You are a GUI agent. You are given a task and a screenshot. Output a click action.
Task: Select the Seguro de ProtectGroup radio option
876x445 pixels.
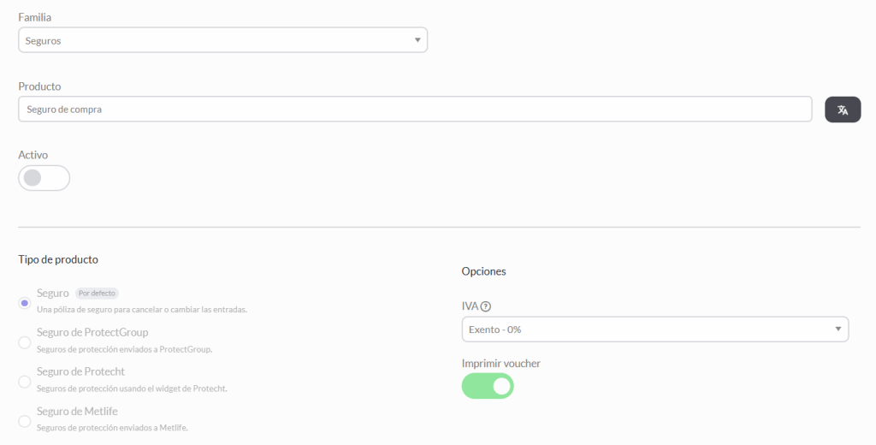coord(25,342)
